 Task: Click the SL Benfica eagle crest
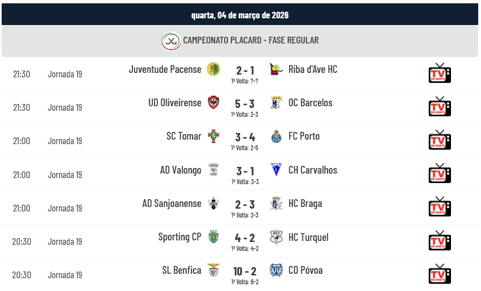[x=214, y=270]
